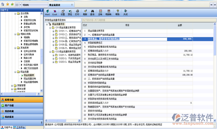The image size is (217, 129).
Task: Export report with the Word icon
Action: [47, 13]
